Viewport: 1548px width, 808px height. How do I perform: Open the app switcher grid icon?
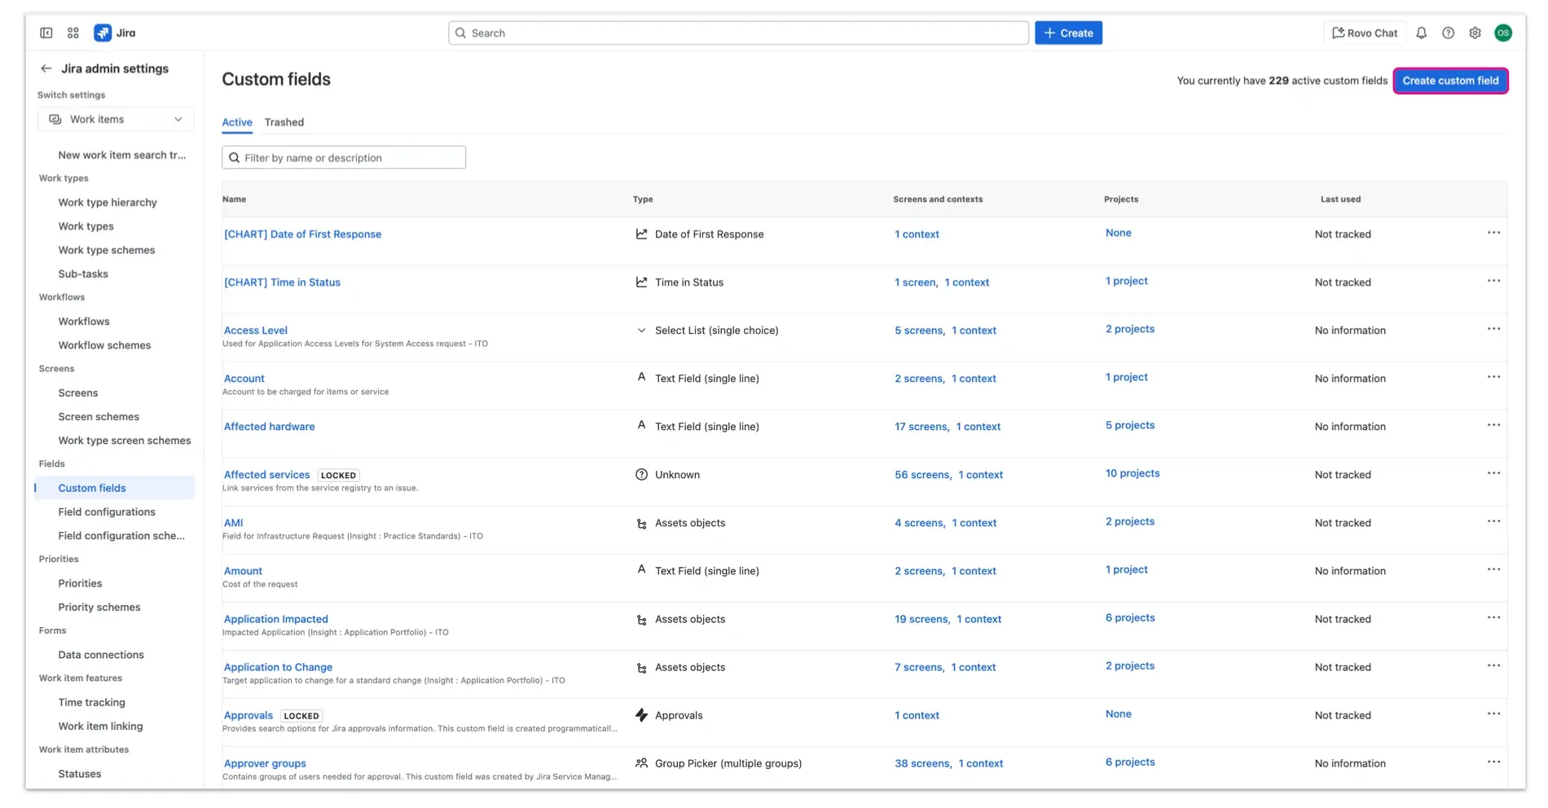click(73, 33)
